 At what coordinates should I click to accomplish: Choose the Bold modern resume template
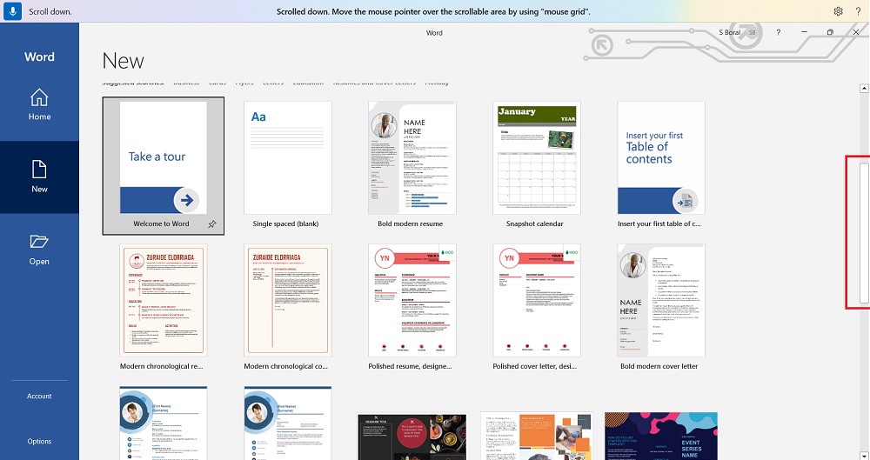tap(412, 165)
